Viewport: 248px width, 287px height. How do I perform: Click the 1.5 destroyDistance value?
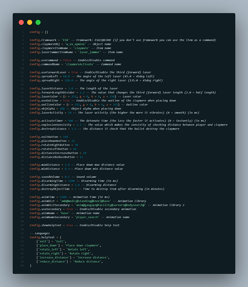coord(74,129)
